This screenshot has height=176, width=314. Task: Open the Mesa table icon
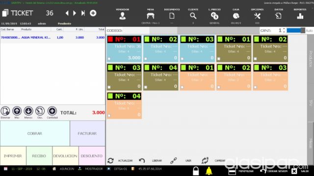pos(151,16)
